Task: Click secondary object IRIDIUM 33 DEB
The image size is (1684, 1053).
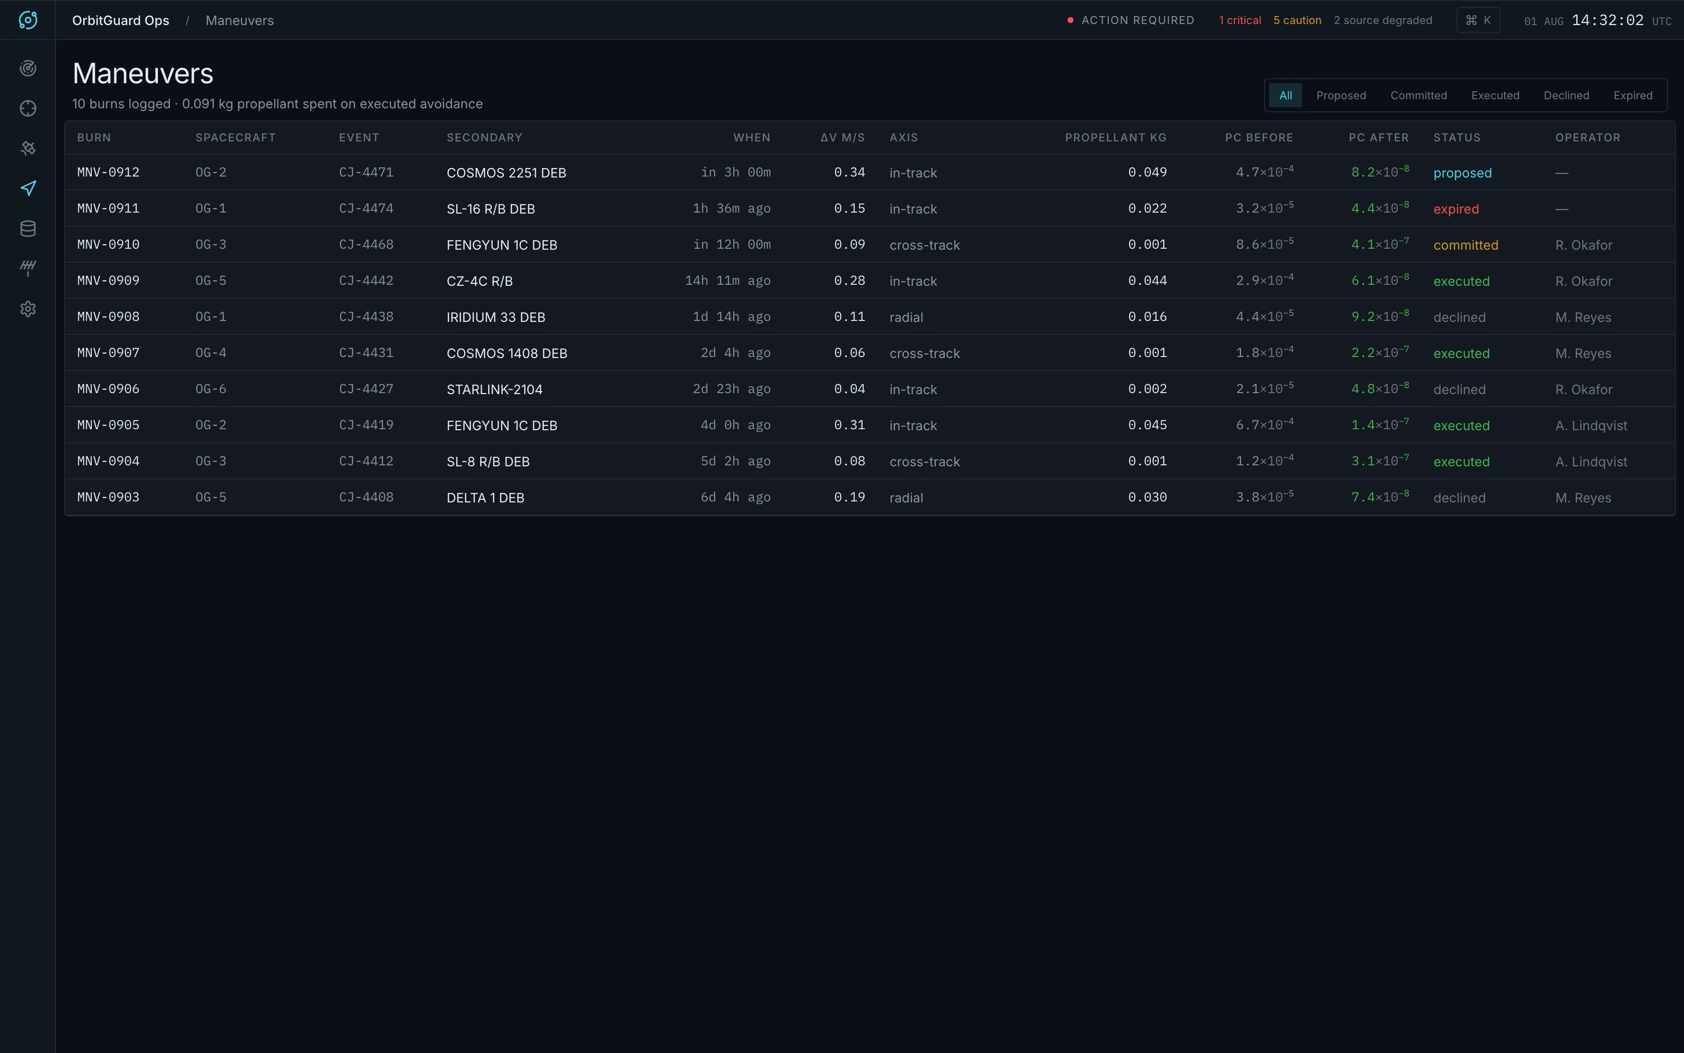Action: [x=496, y=317]
